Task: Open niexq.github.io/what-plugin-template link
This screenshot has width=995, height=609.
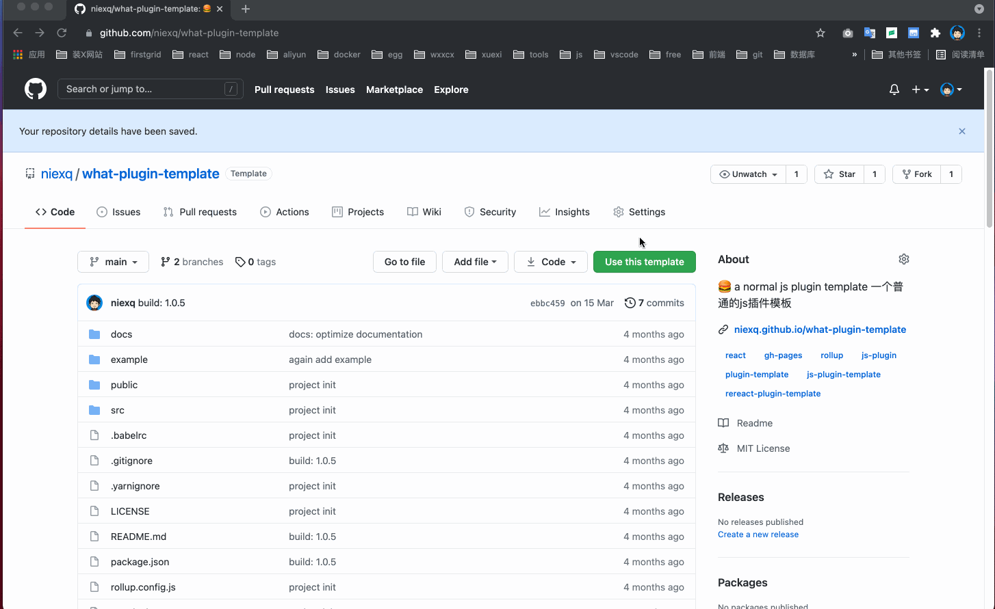Action: pos(820,329)
